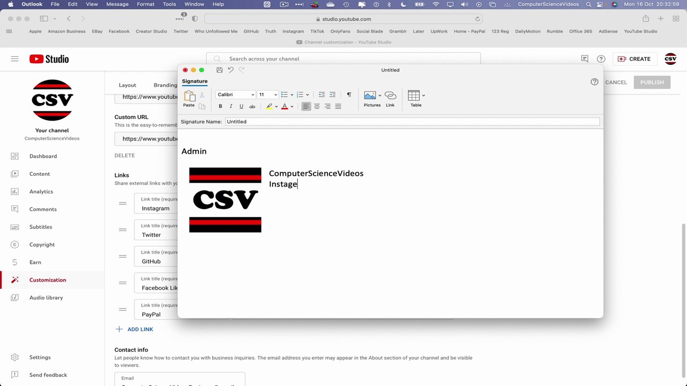Open bullet list style dropdown arrow

coord(291,95)
